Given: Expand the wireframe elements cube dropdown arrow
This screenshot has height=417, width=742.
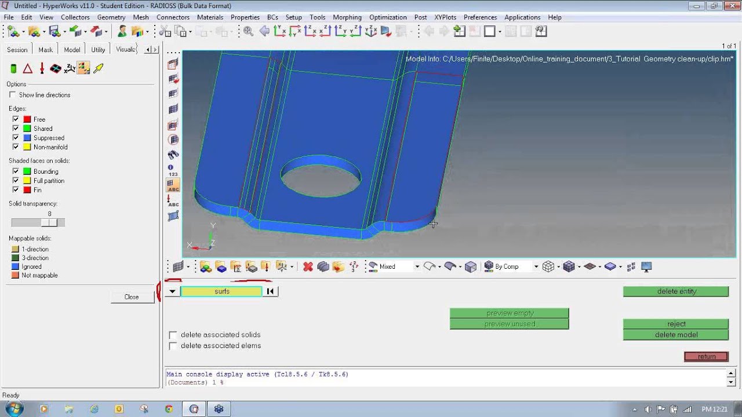Looking at the screenshot, I should click(x=559, y=266).
